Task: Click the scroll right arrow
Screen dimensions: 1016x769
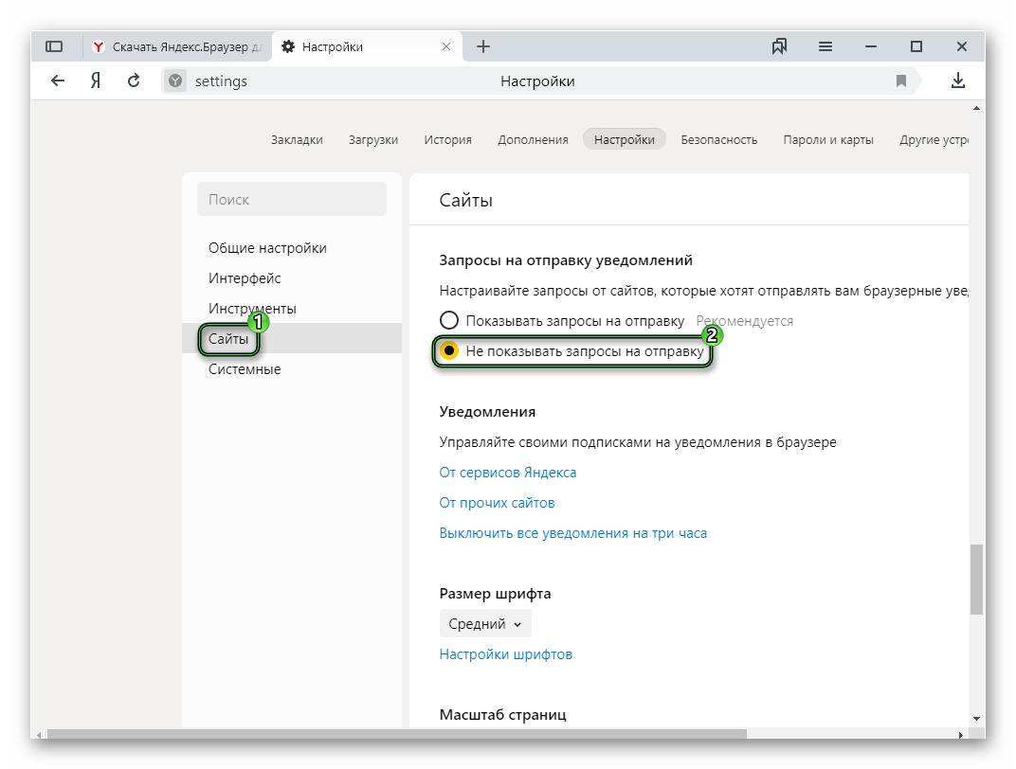Action: [961, 734]
